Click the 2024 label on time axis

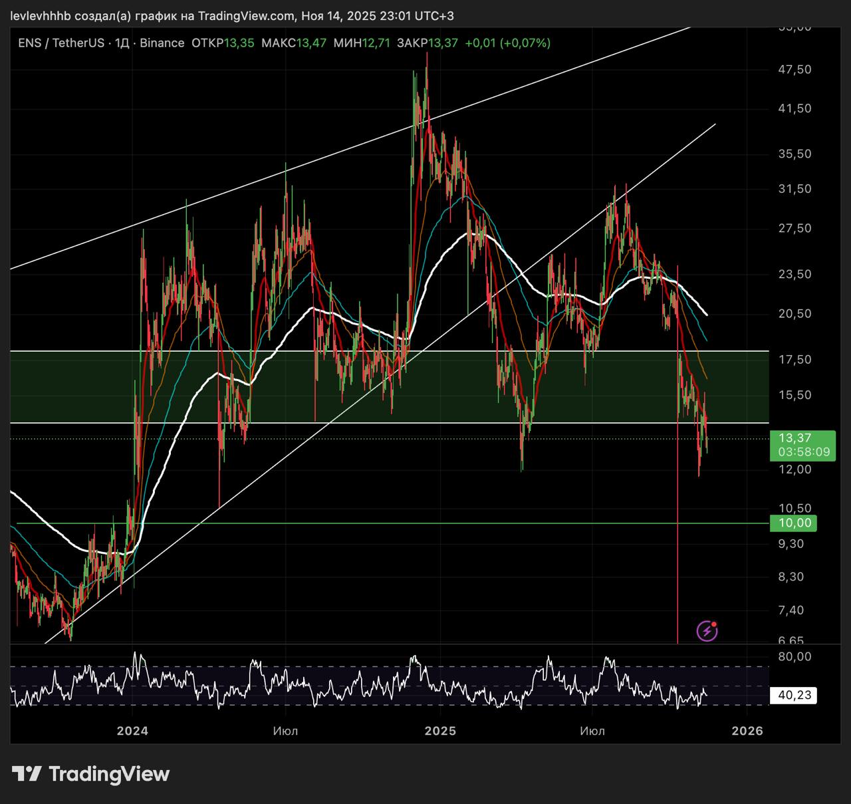pyautogui.click(x=132, y=731)
